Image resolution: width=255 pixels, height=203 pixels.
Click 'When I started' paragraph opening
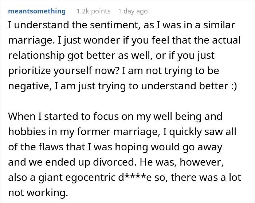point(43,116)
